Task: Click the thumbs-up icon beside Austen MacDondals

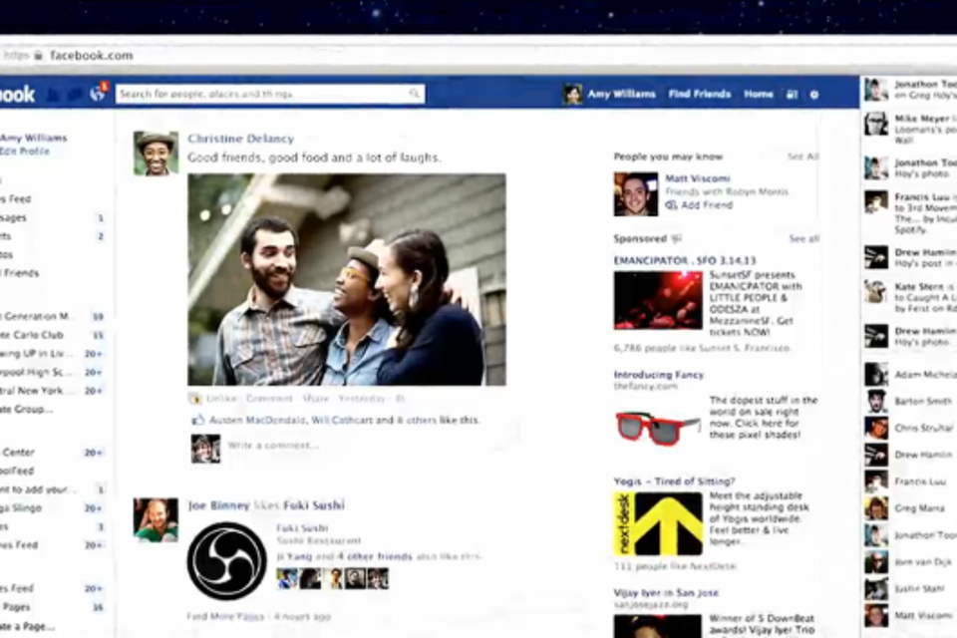Action: [196, 421]
